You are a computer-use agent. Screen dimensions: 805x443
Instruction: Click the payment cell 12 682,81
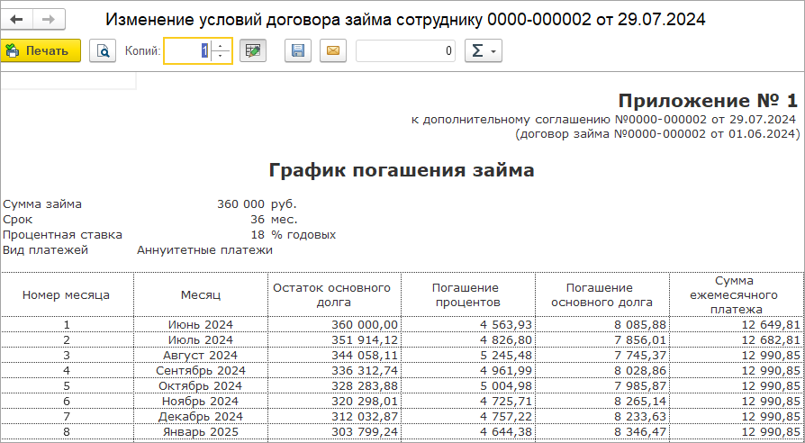pos(737,339)
